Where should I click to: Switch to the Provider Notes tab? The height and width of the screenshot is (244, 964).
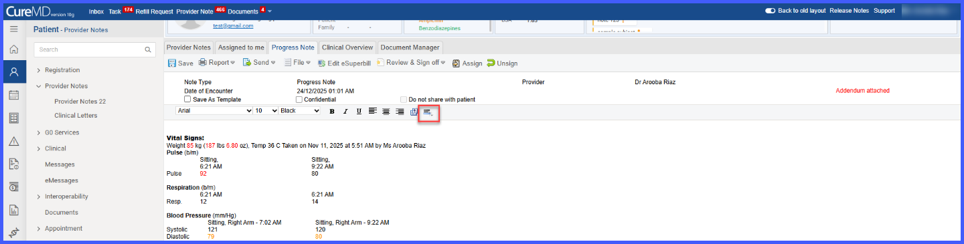188,47
